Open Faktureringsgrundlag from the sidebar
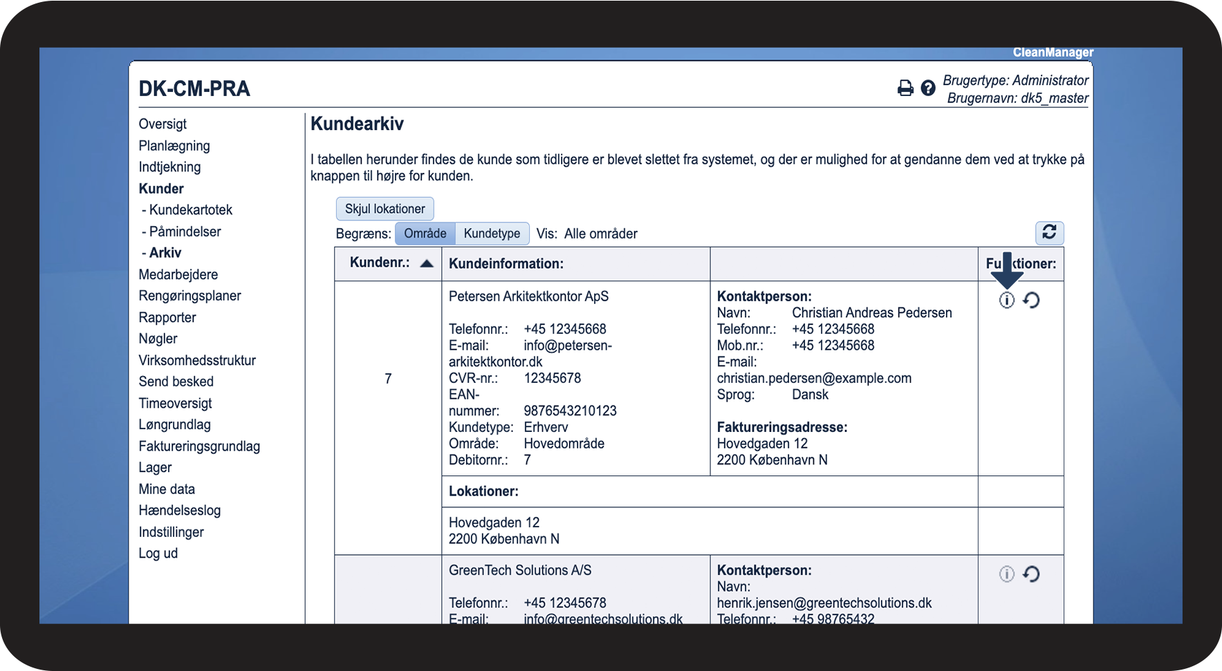The height and width of the screenshot is (671, 1222). (x=199, y=446)
